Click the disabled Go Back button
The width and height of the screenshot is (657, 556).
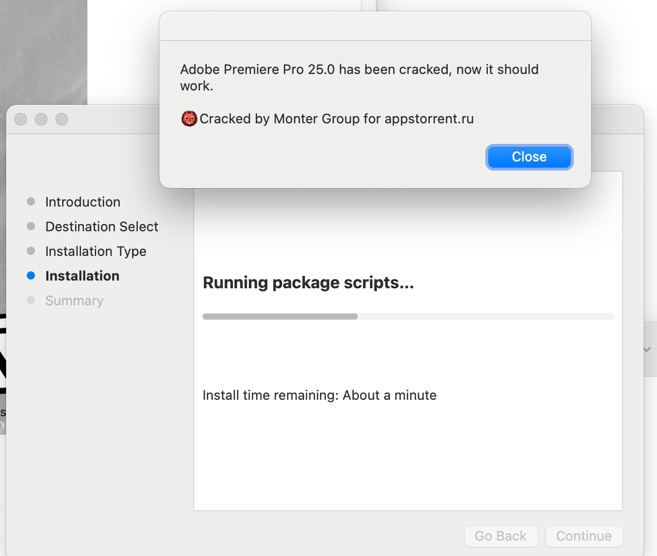coord(501,536)
